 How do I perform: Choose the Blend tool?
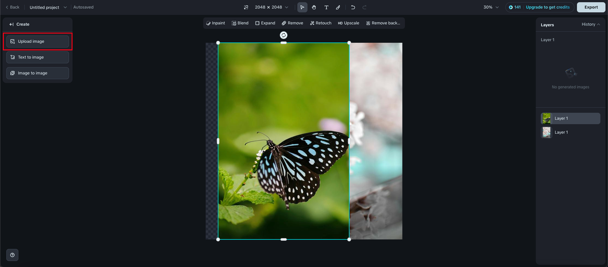240,23
